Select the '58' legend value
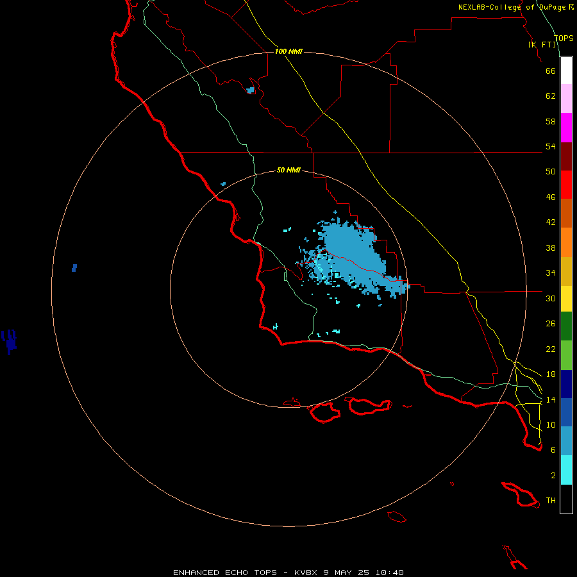The image size is (577, 577). pos(551,121)
